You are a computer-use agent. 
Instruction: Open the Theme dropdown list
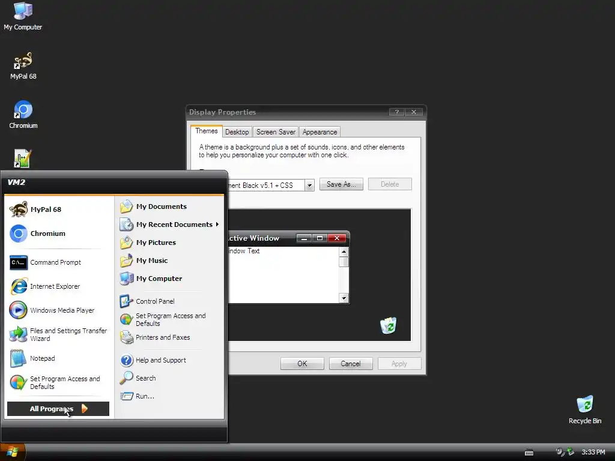(x=309, y=185)
